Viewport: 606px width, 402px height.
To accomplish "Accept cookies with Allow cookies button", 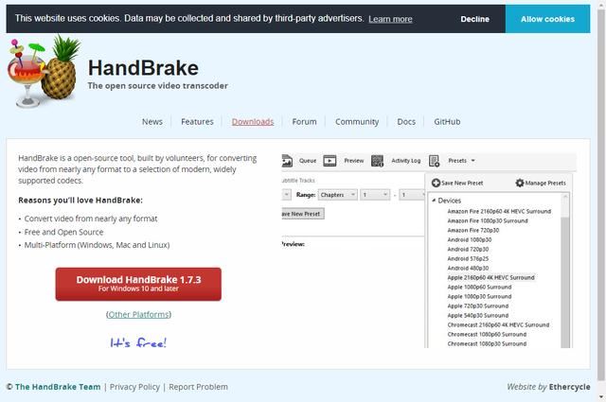I will [547, 19].
